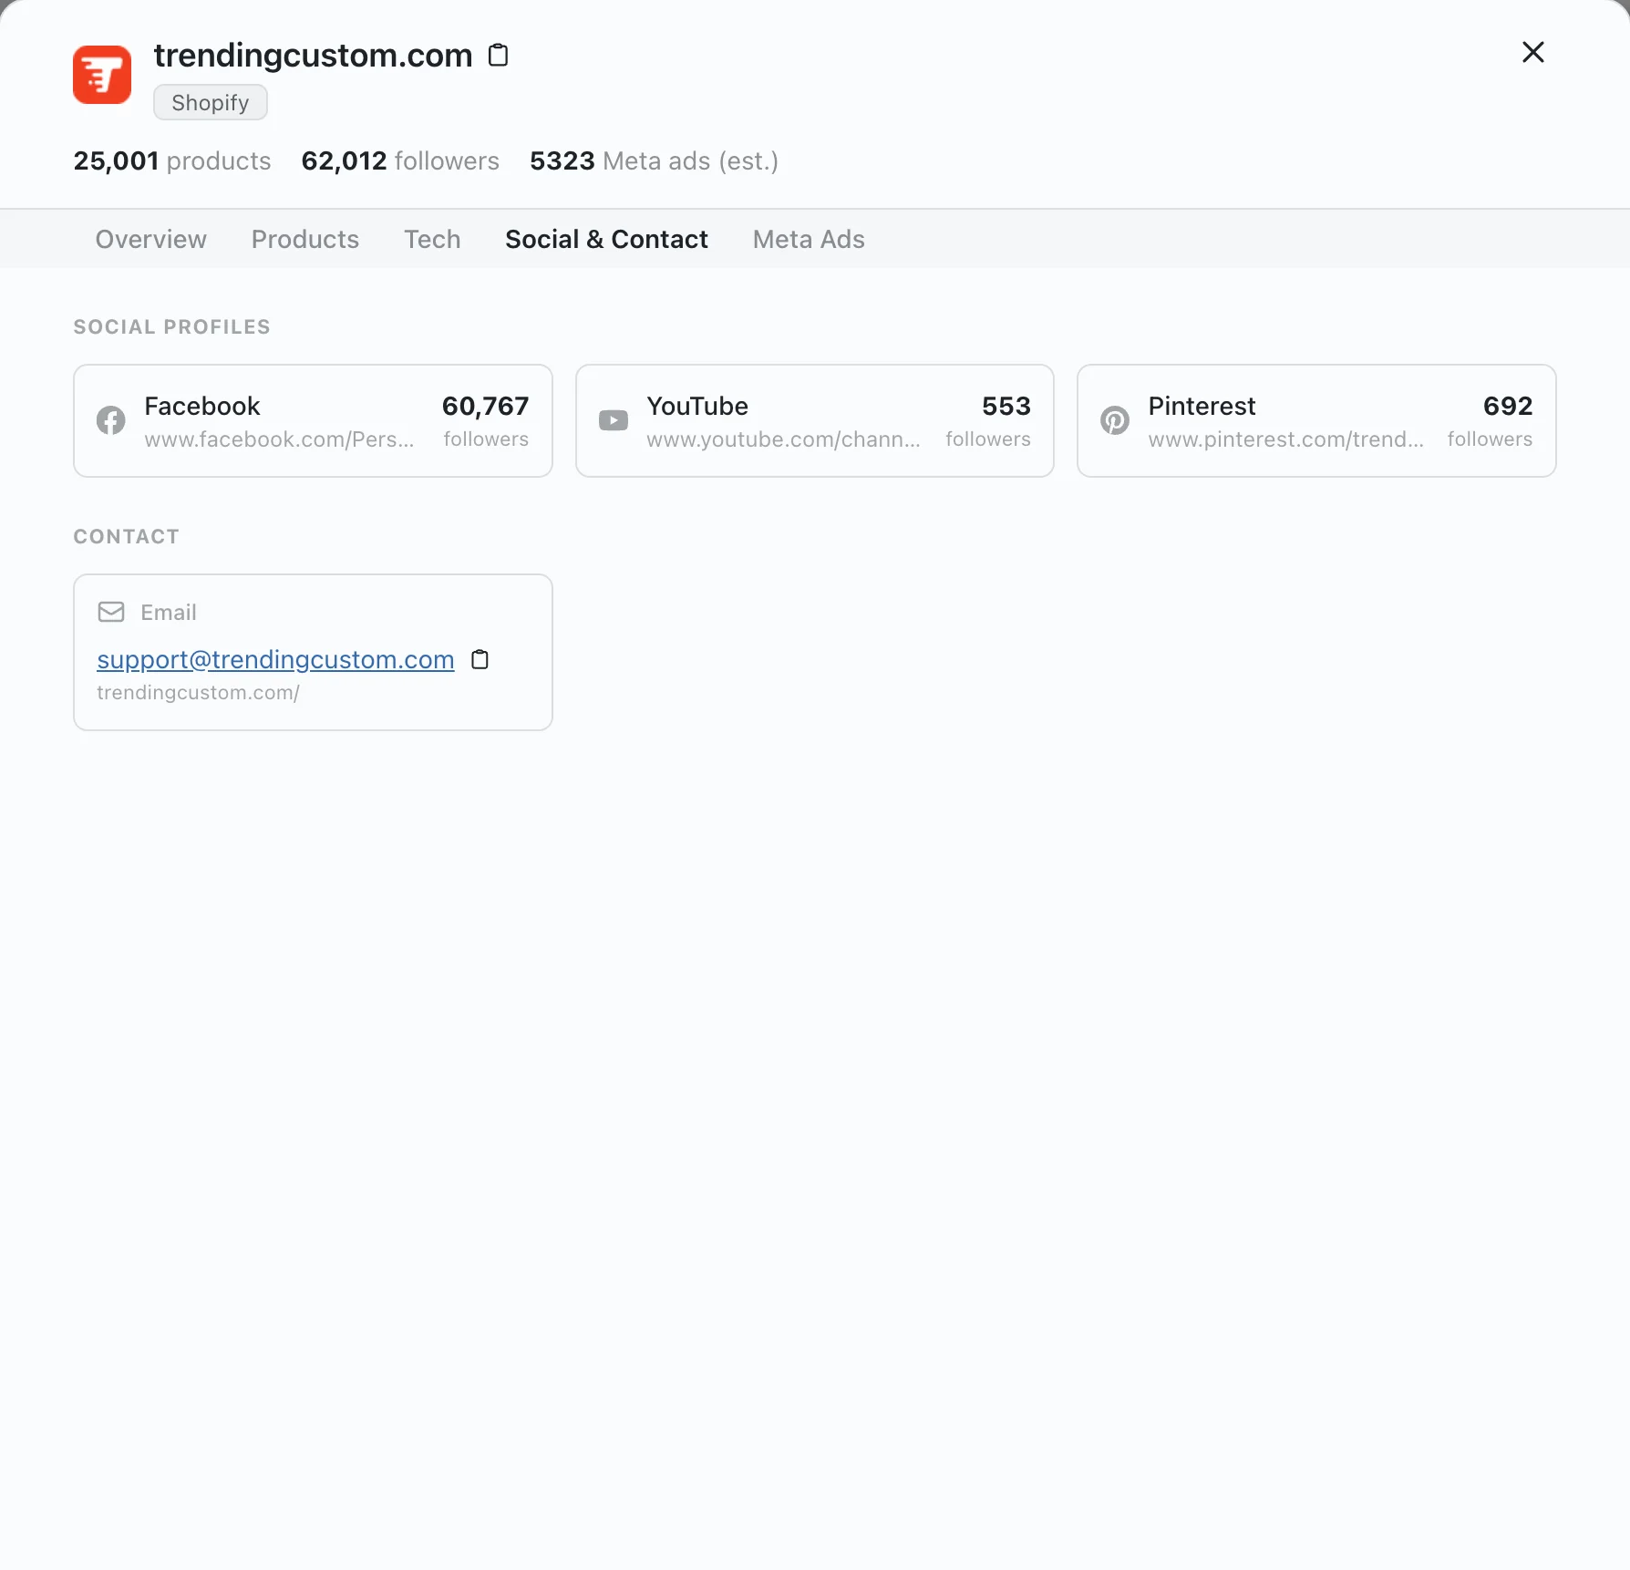This screenshot has height=1570, width=1630.
Task: Switch to the Overview tab
Action: tap(150, 239)
